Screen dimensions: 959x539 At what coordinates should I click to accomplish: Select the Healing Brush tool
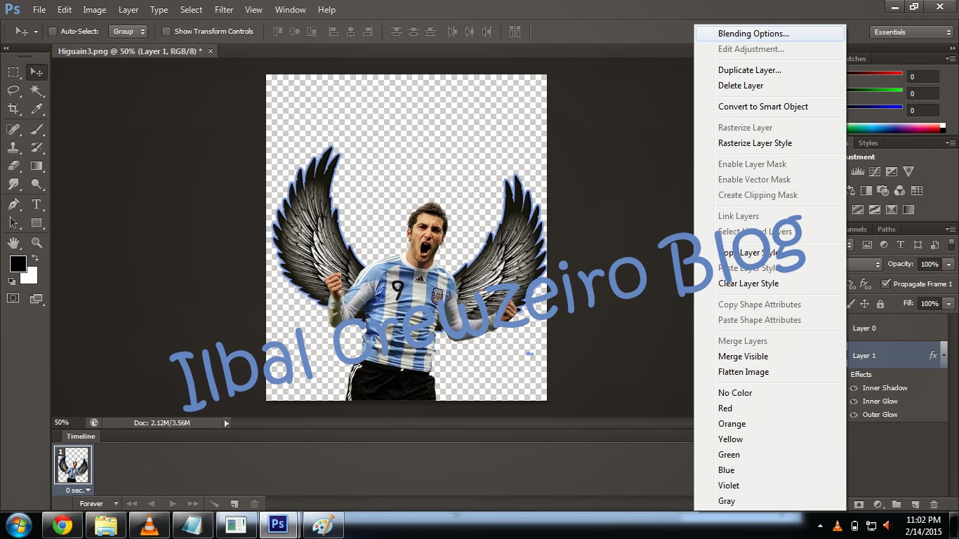[x=13, y=128]
